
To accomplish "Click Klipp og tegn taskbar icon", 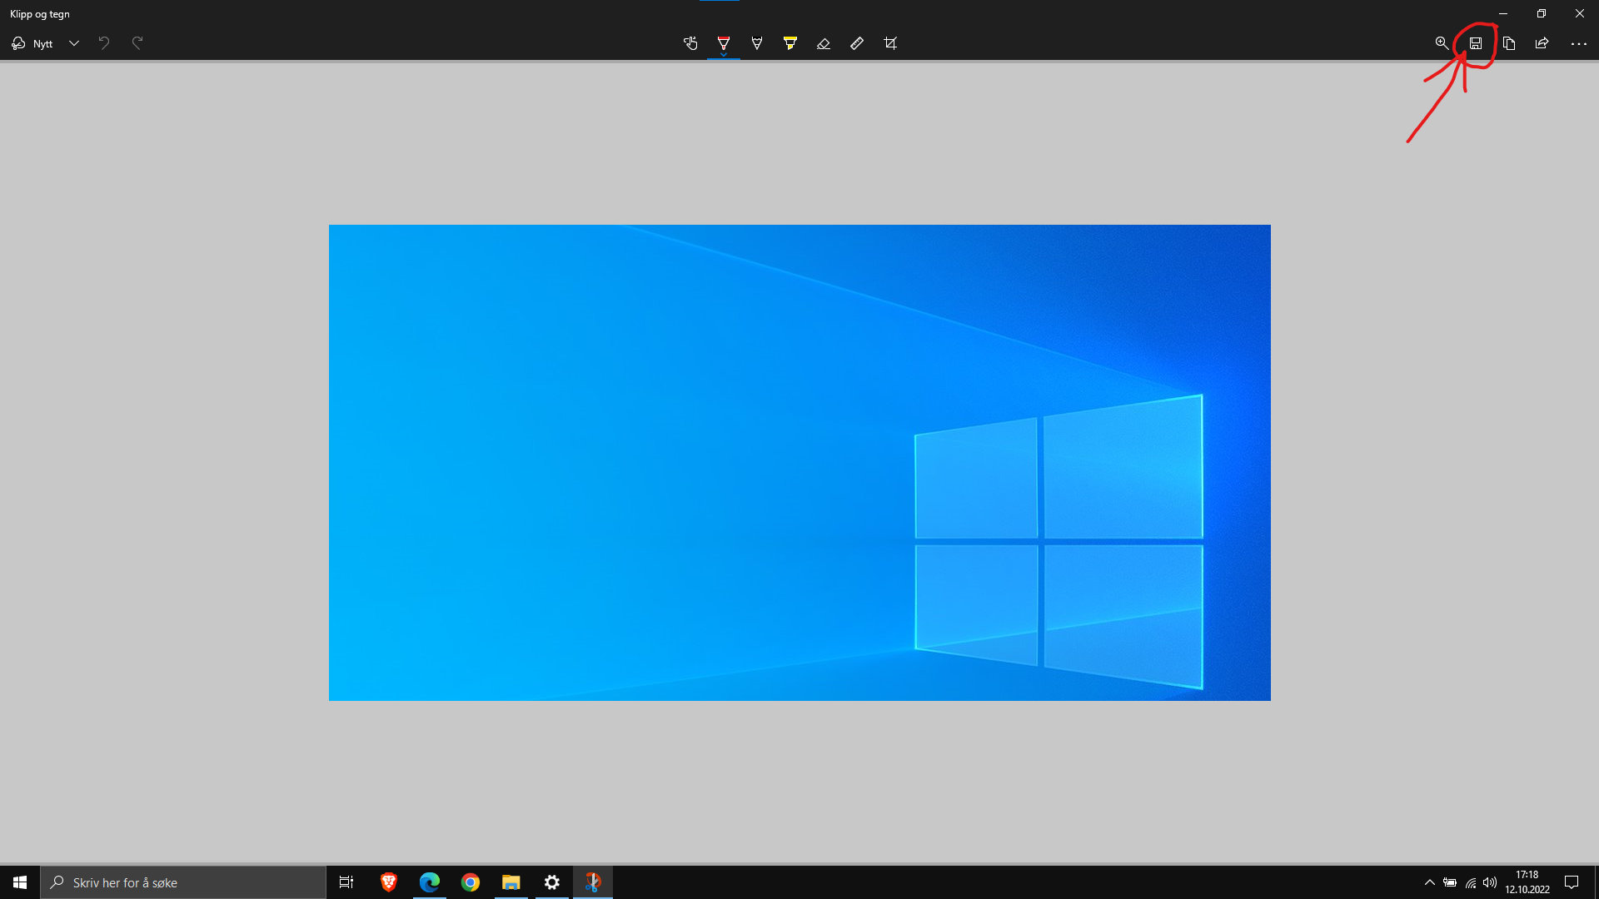I will click(593, 882).
